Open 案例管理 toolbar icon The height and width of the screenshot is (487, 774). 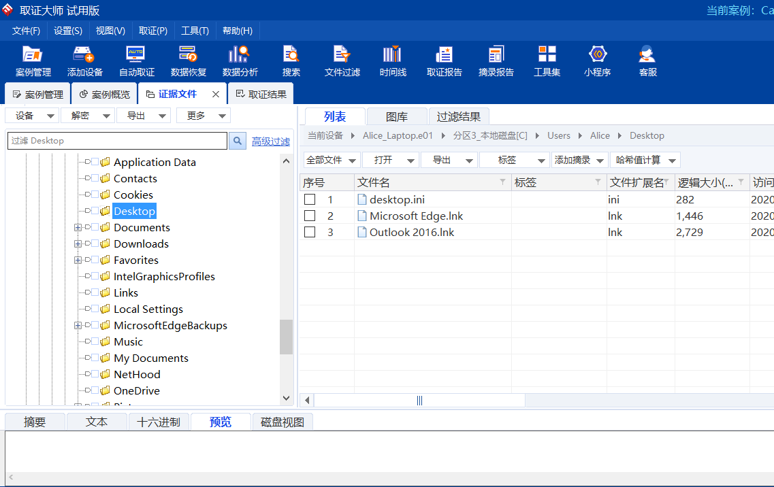click(x=33, y=61)
